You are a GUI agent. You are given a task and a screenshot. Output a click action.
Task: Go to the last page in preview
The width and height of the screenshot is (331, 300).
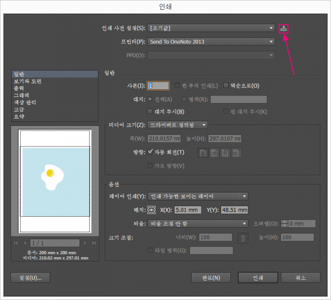[x=94, y=243]
